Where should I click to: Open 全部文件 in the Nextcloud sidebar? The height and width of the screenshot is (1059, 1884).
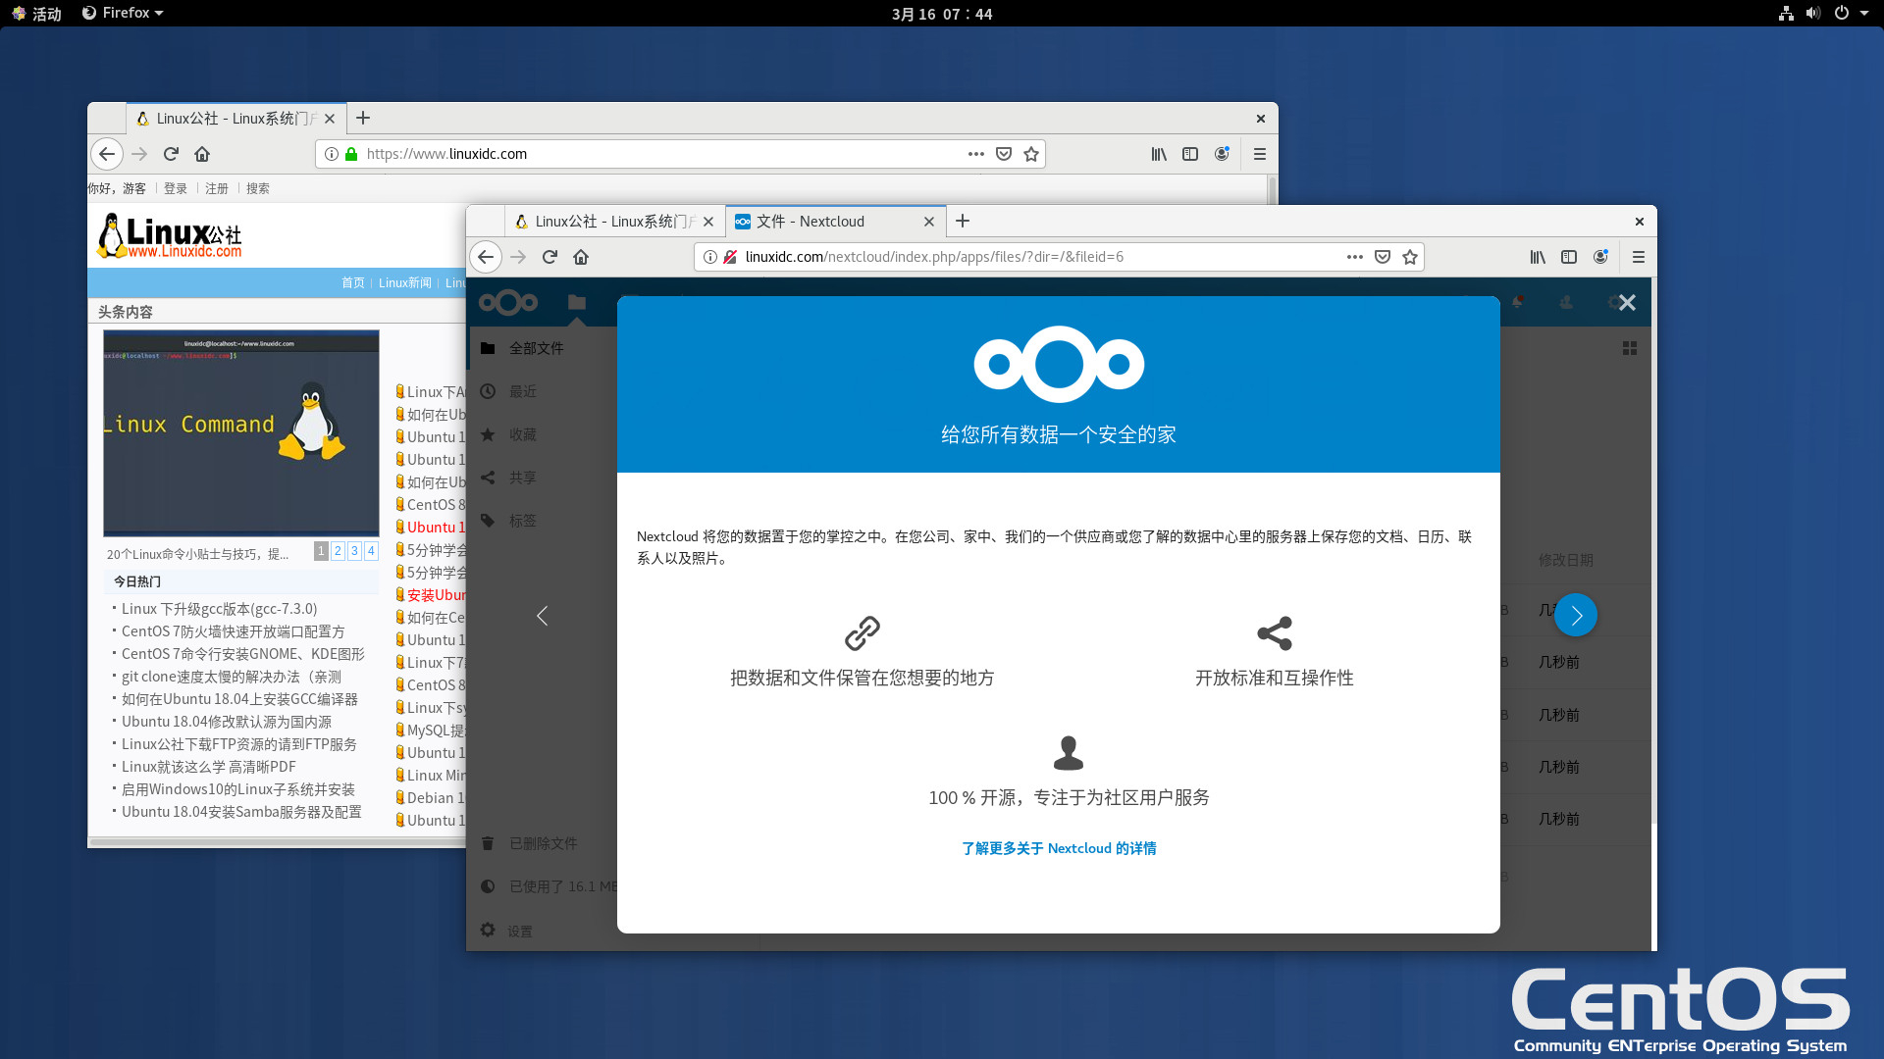(536, 347)
